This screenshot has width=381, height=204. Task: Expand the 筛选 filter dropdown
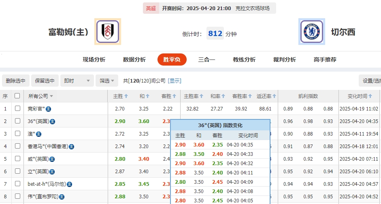(107, 81)
